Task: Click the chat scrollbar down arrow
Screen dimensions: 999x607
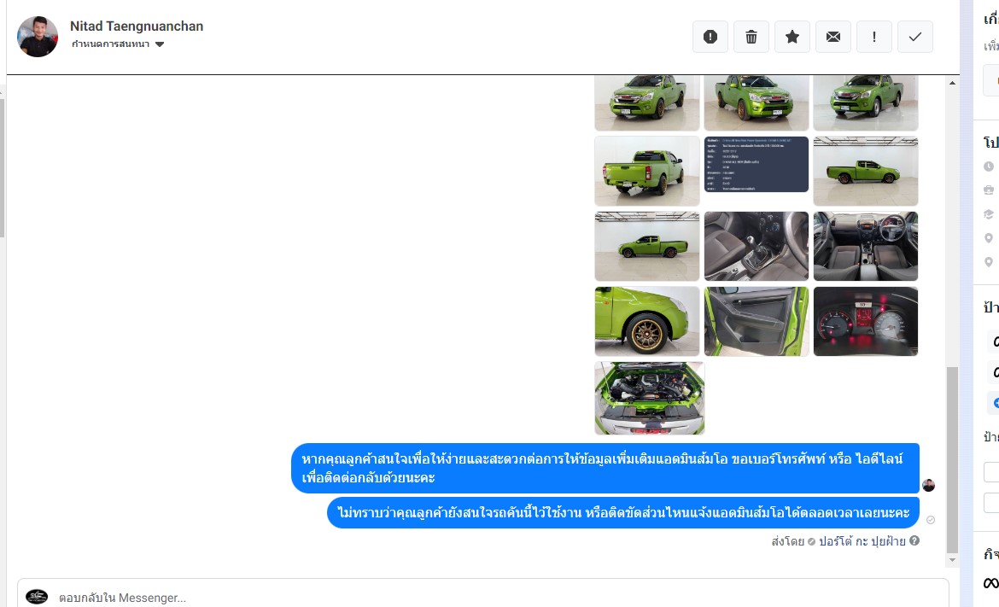Action: coord(953,561)
